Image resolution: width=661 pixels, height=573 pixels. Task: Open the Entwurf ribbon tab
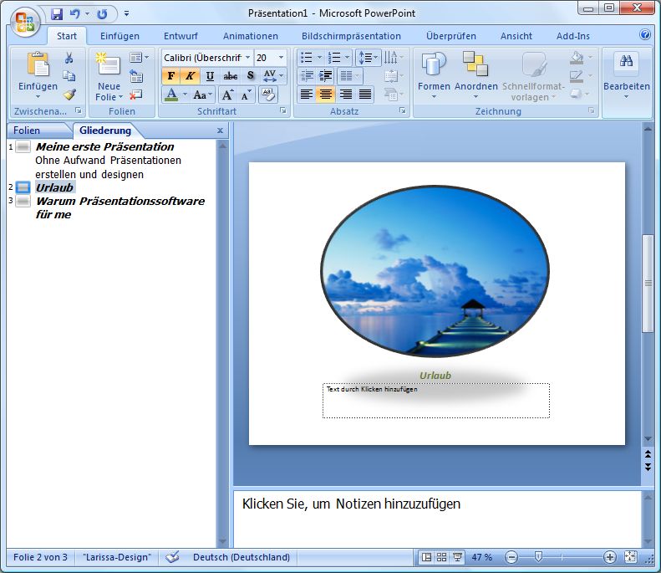(181, 36)
